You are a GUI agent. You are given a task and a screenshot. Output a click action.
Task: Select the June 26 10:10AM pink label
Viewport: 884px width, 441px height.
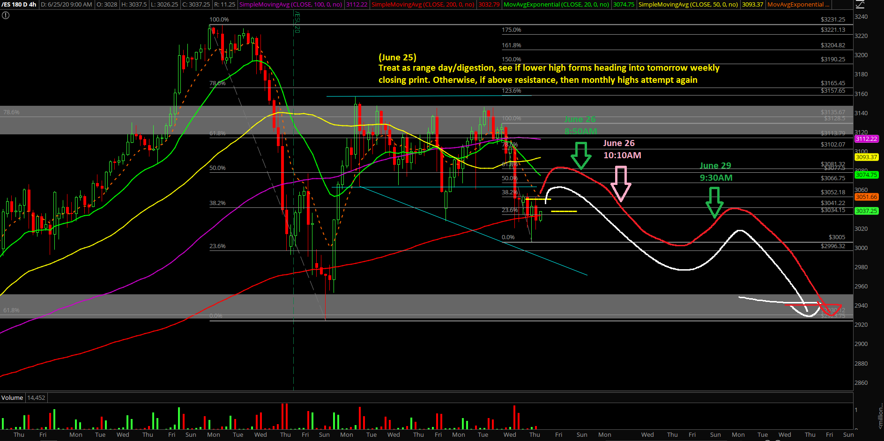pos(622,149)
